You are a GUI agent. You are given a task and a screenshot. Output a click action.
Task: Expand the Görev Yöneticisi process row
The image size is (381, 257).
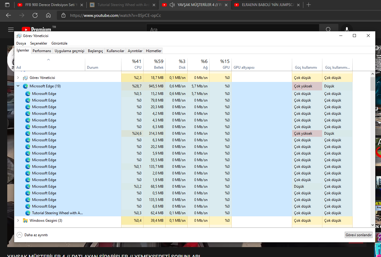pyautogui.click(x=18, y=78)
